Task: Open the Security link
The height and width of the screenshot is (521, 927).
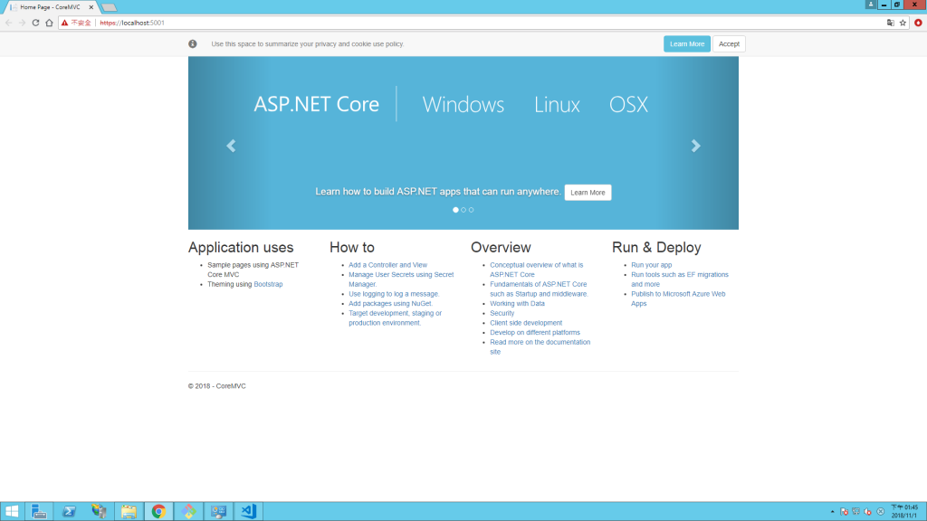Action: click(x=502, y=313)
